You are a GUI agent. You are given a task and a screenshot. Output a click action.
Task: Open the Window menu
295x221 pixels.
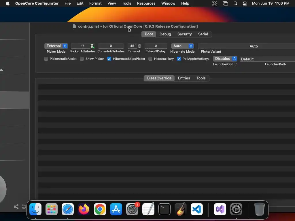168,3
